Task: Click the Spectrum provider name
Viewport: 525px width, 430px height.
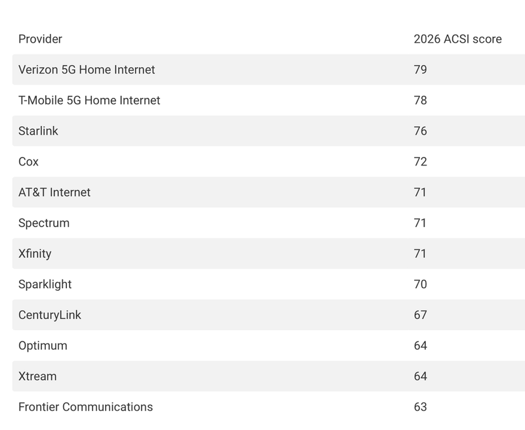Action: [x=44, y=223]
